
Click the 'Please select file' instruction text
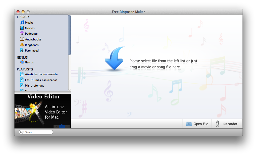(x=163, y=64)
